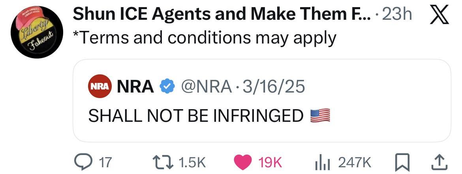Click the reply speech bubble icon
Screen dimensions: 462x174
point(83,162)
